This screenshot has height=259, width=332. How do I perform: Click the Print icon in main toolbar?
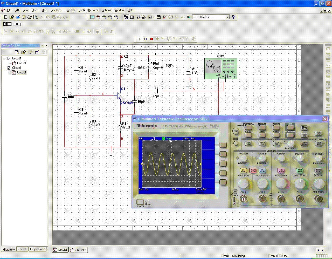pos(30,17)
